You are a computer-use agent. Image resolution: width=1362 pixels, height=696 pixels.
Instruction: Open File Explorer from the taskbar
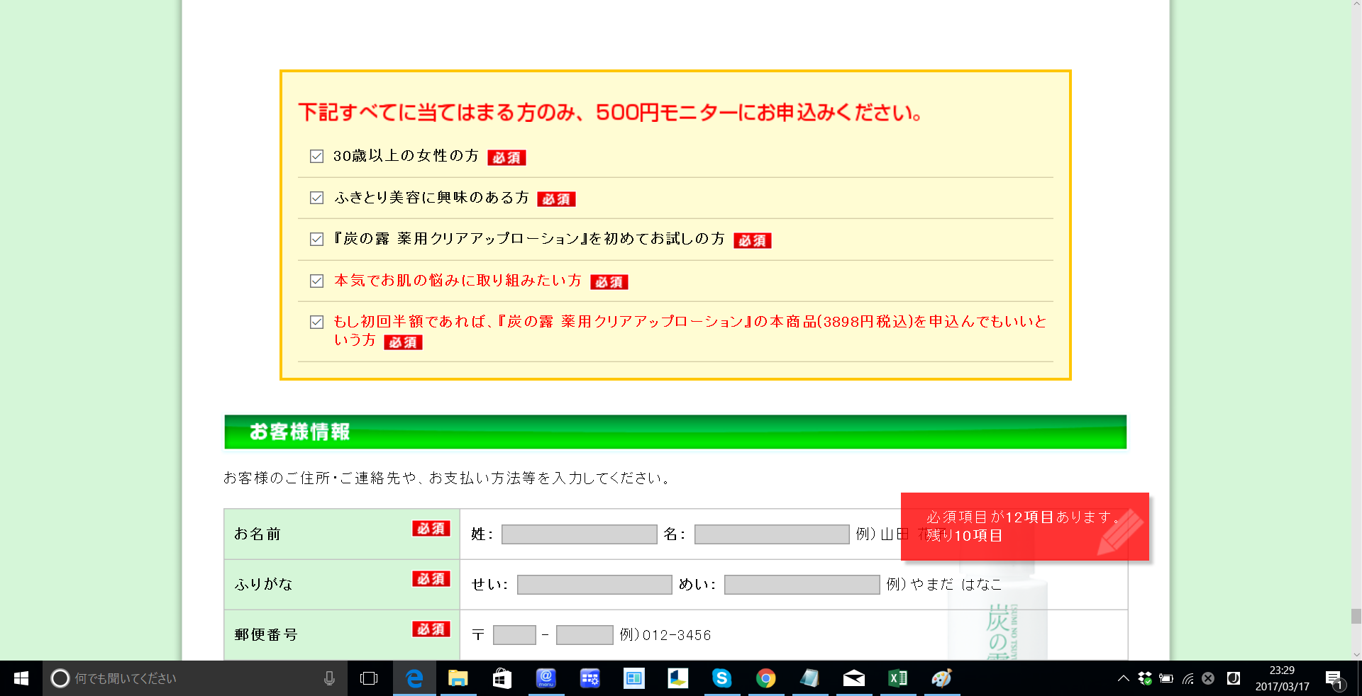[x=458, y=678]
